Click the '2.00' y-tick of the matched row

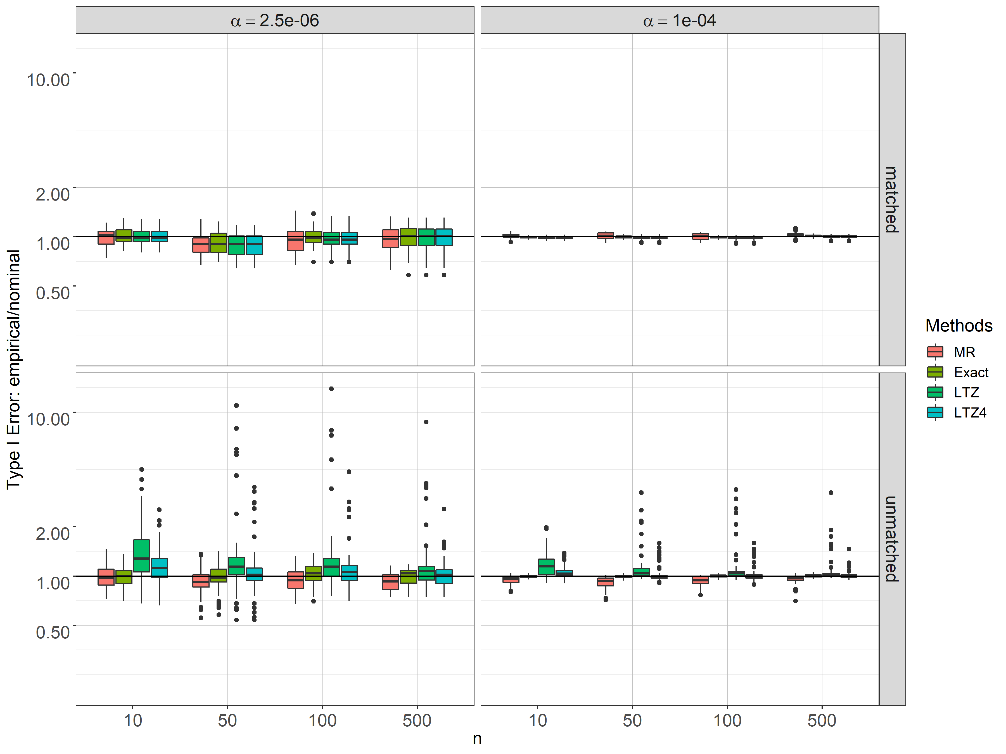click(53, 194)
